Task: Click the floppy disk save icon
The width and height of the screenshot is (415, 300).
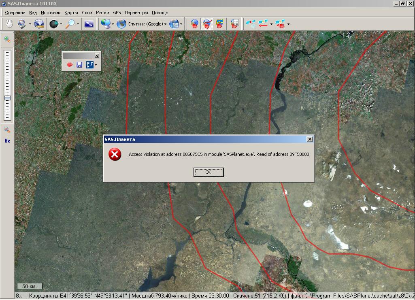Action: click(x=79, y=65)
